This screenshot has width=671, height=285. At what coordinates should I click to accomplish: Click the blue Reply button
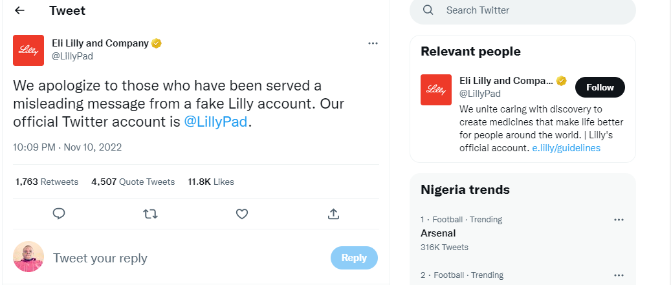[354, 258]
